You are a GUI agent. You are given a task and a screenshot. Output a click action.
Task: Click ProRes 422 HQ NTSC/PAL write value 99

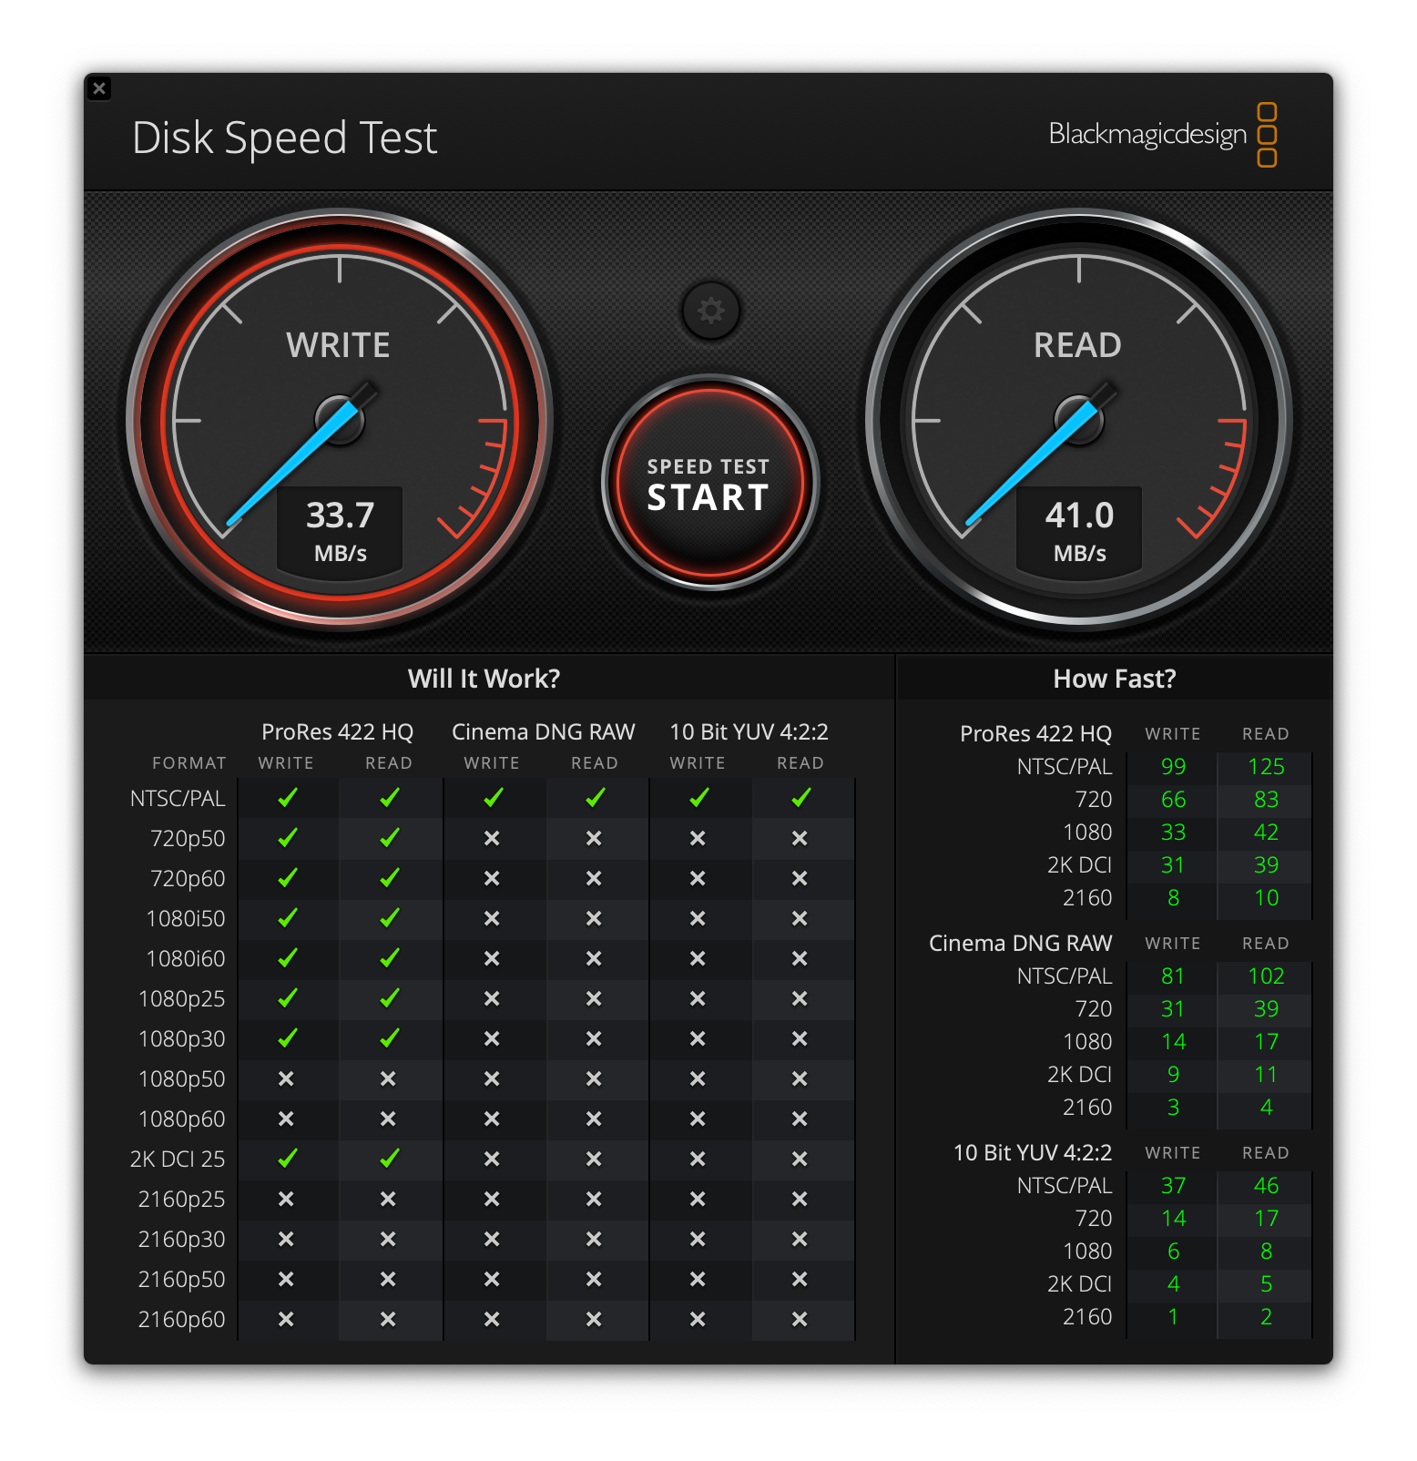coord(1173,767)
